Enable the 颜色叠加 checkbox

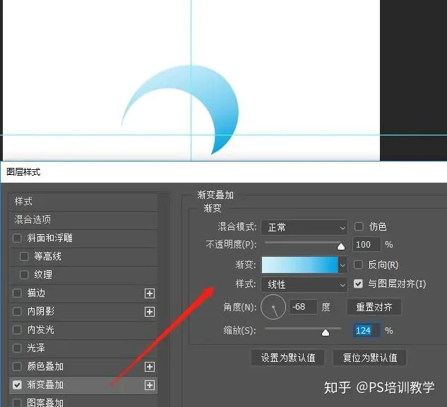pyautogui.click(x=17, y=366)
